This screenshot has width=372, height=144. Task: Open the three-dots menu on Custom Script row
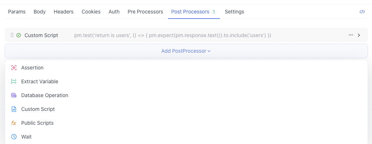(351, 35)
